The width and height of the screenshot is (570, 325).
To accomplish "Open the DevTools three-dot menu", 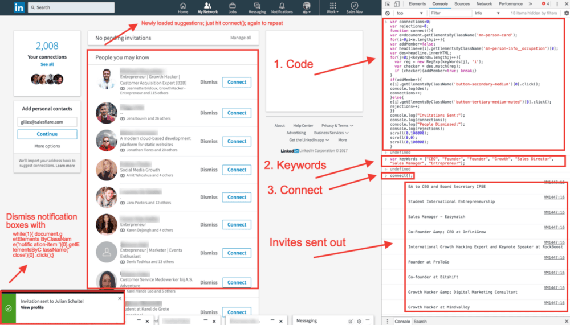I will (x=557, y=4).
